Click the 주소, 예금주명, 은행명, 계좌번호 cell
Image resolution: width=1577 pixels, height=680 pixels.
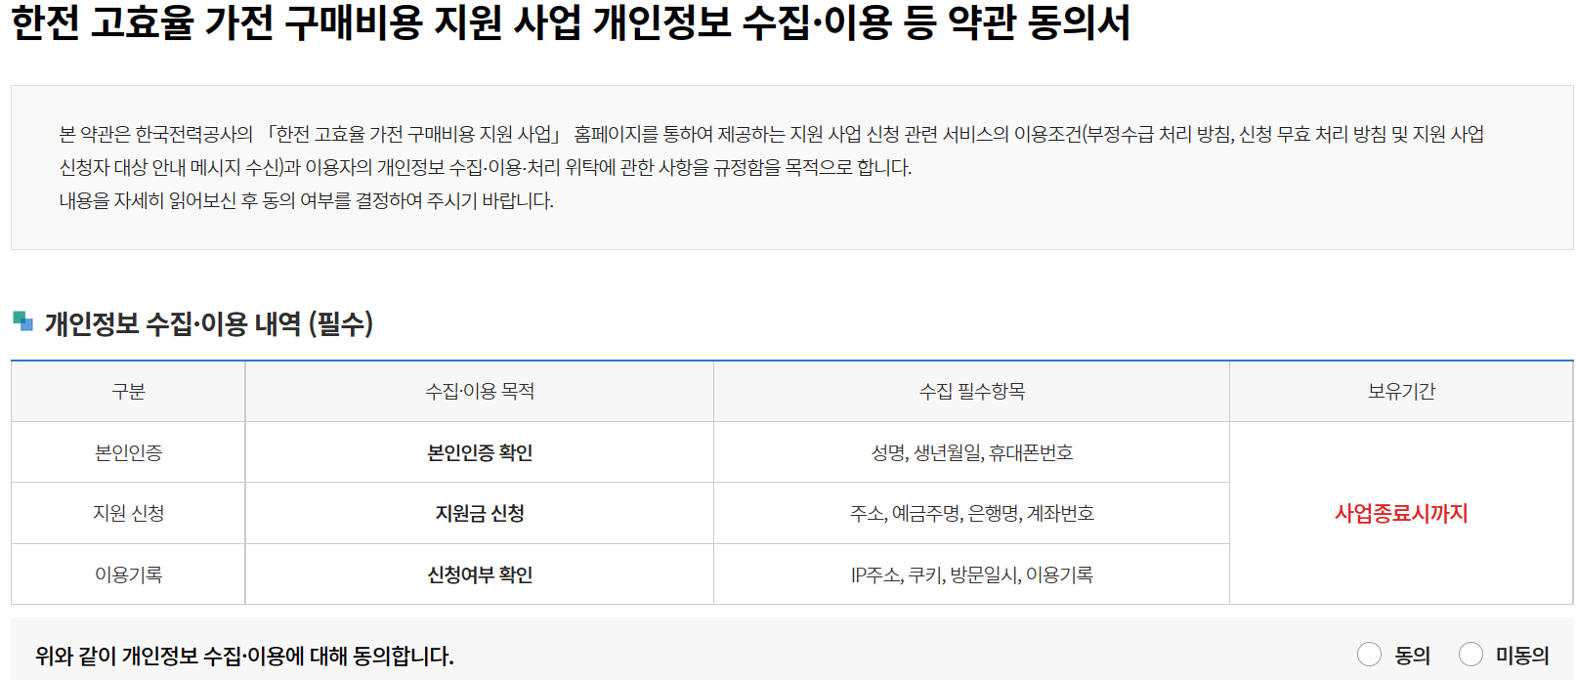(x=972, y=513)
